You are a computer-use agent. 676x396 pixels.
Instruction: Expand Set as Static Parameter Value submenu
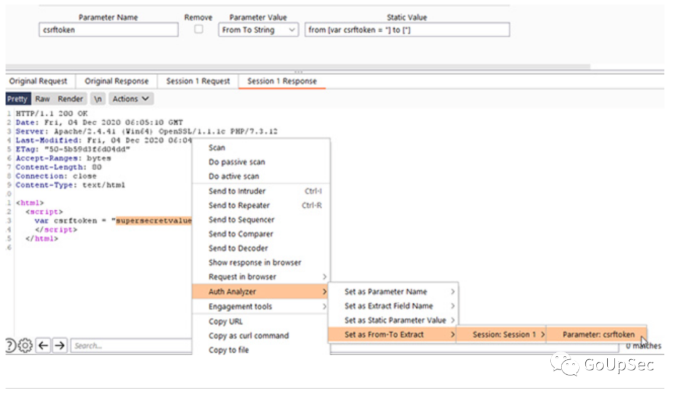(393, 320)
